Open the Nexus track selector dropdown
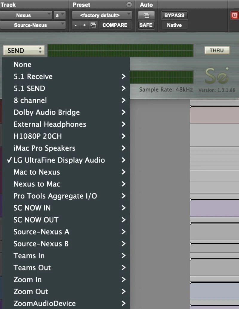Viewport: 239px width, 309px height. [26, 15]
